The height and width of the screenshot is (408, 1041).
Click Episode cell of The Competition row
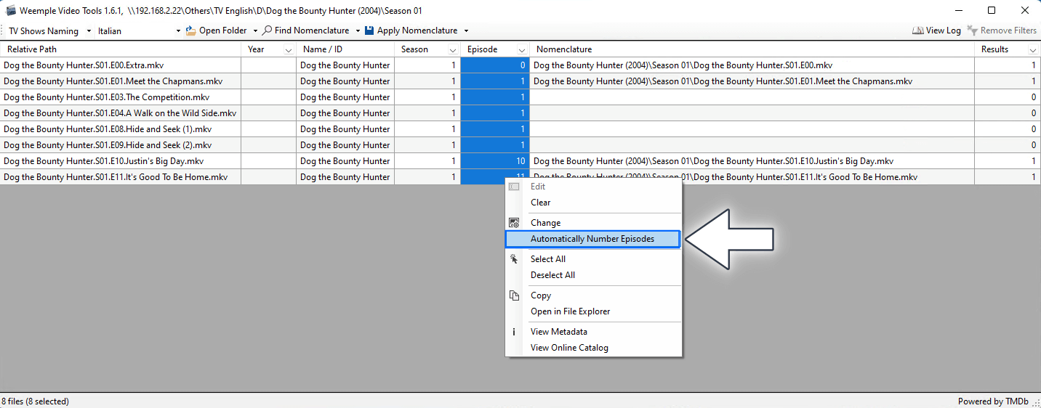[495, 97]
